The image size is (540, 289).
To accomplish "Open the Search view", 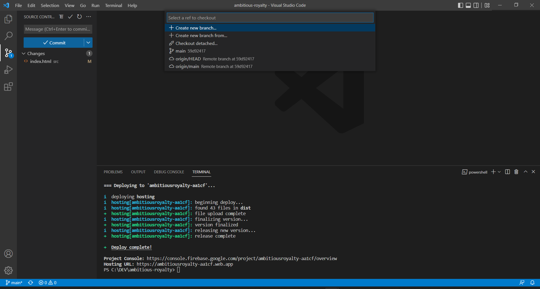I will [x=8, y=36].
